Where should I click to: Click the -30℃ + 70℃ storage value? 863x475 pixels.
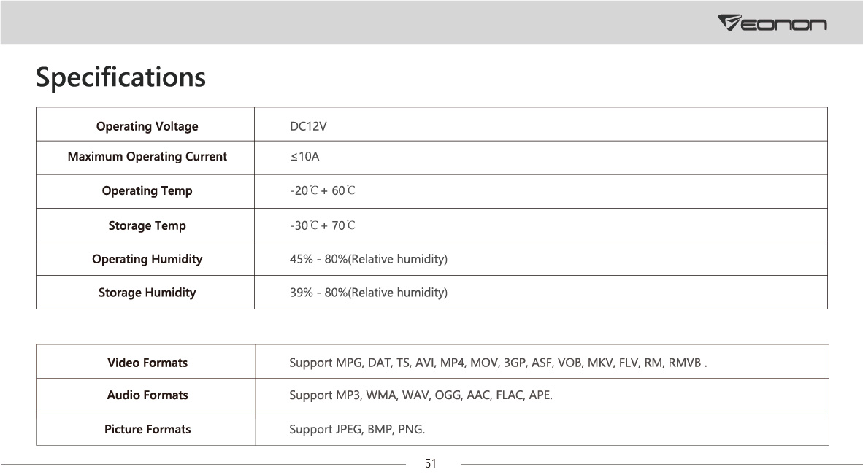point(322,225)
